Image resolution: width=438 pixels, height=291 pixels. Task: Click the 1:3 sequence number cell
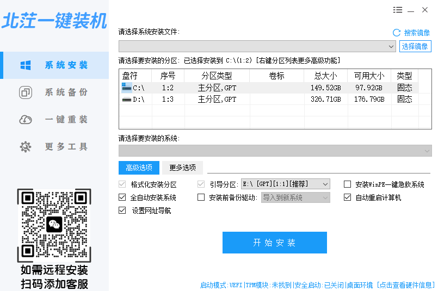(x=168, y=100)
